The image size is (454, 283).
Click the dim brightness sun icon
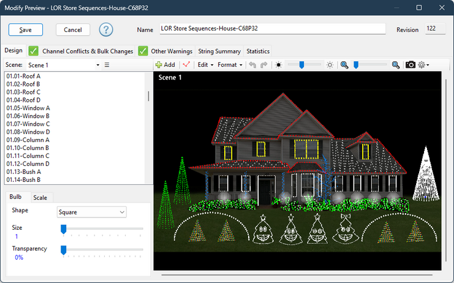279,65
